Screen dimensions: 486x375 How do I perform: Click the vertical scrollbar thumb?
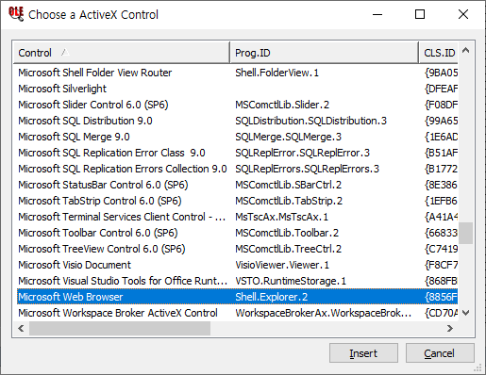(x=466, y=233)
